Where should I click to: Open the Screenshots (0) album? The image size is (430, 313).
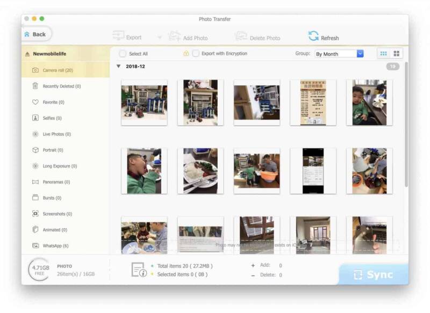click(66, 214)
